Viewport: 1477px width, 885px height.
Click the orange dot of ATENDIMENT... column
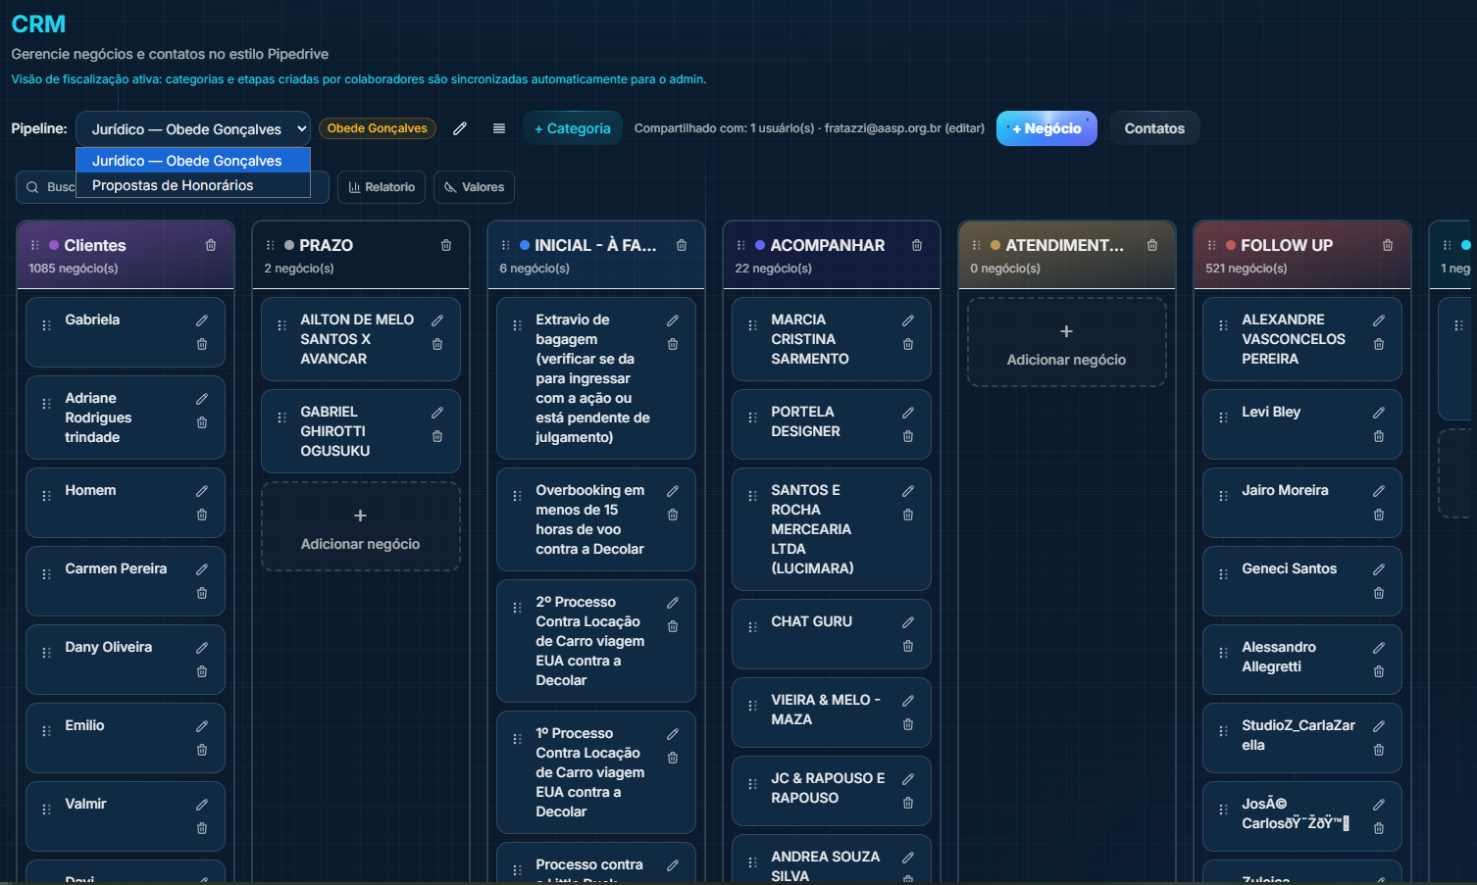pyautogui.click(x=995, y=245)
